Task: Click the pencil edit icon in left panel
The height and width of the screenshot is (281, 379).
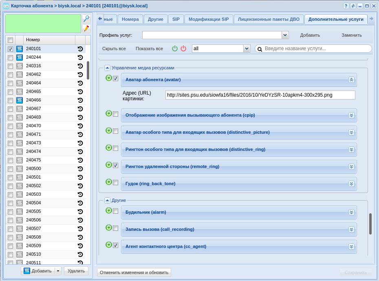Action: (86, 28)
